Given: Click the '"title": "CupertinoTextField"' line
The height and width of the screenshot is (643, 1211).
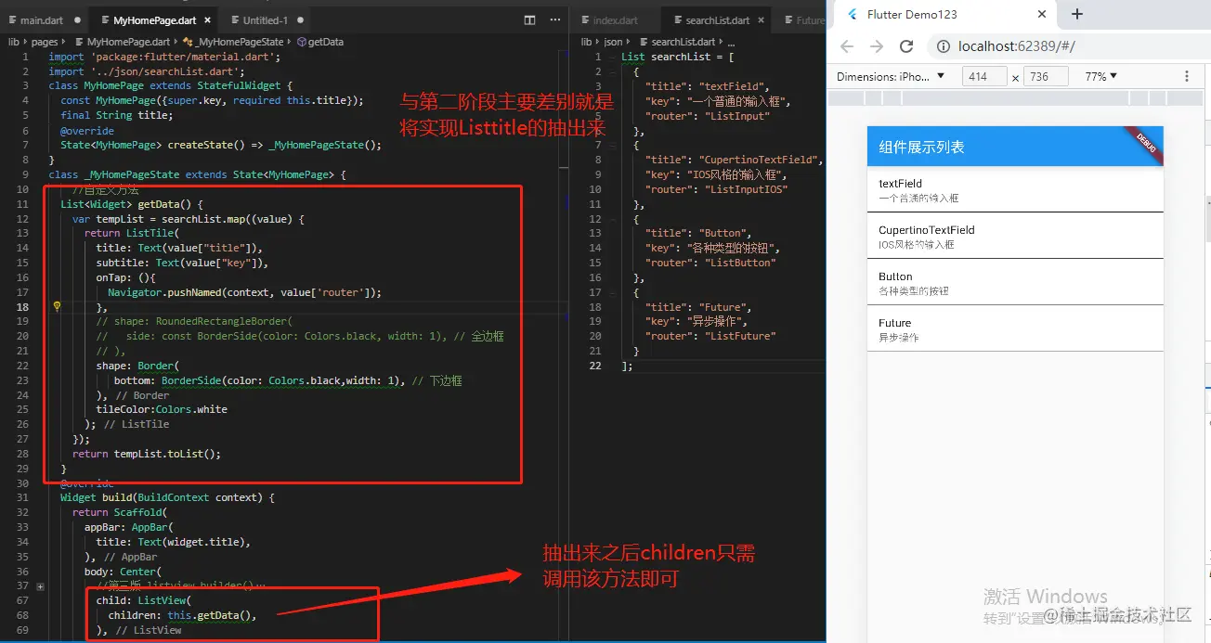Looking at the screenshot, I should pyautogui.click(x=734, y=160).
